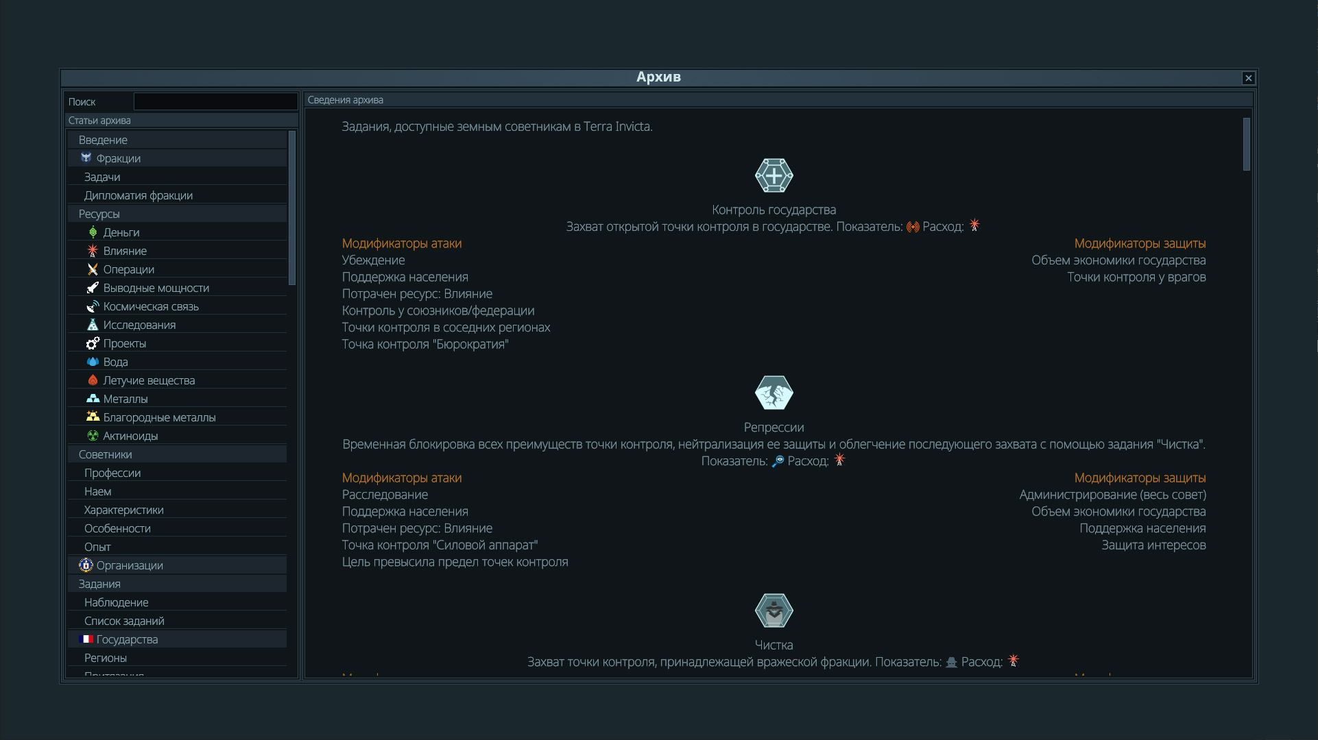1318x740 pixels.
Task: Click the article content vertical scrollbar
Action: [x=1246, y=145]
